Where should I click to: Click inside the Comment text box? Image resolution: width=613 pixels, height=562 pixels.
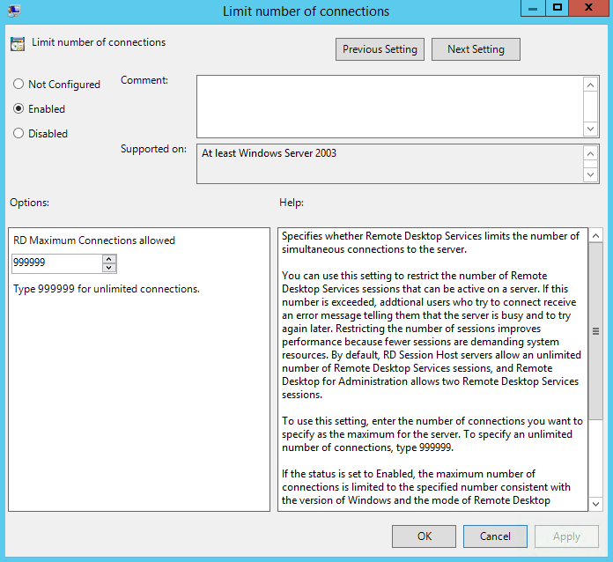[389, 106]
